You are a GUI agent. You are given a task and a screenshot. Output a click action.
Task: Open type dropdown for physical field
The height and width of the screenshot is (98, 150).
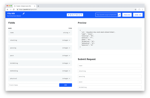(66, 79)
